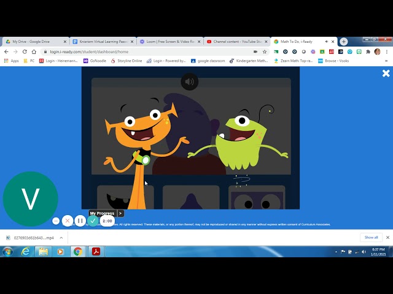Open Adobe Acrobat Reader from taskbar
This screenshot has height=294, width=393.
click(96, 252)
